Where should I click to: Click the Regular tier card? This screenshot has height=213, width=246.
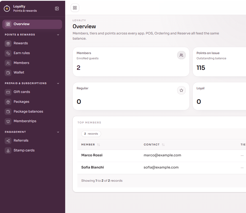click(131, 96)
